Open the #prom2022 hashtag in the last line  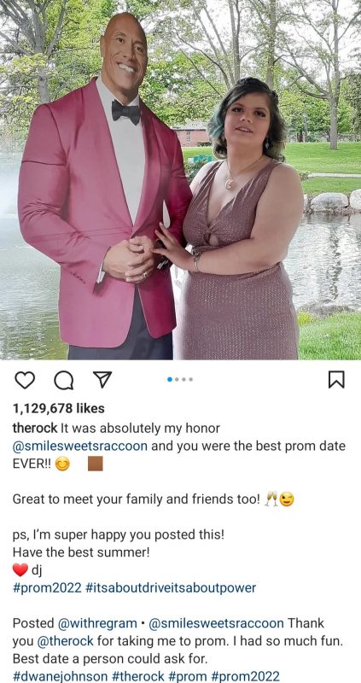(245, 676)
